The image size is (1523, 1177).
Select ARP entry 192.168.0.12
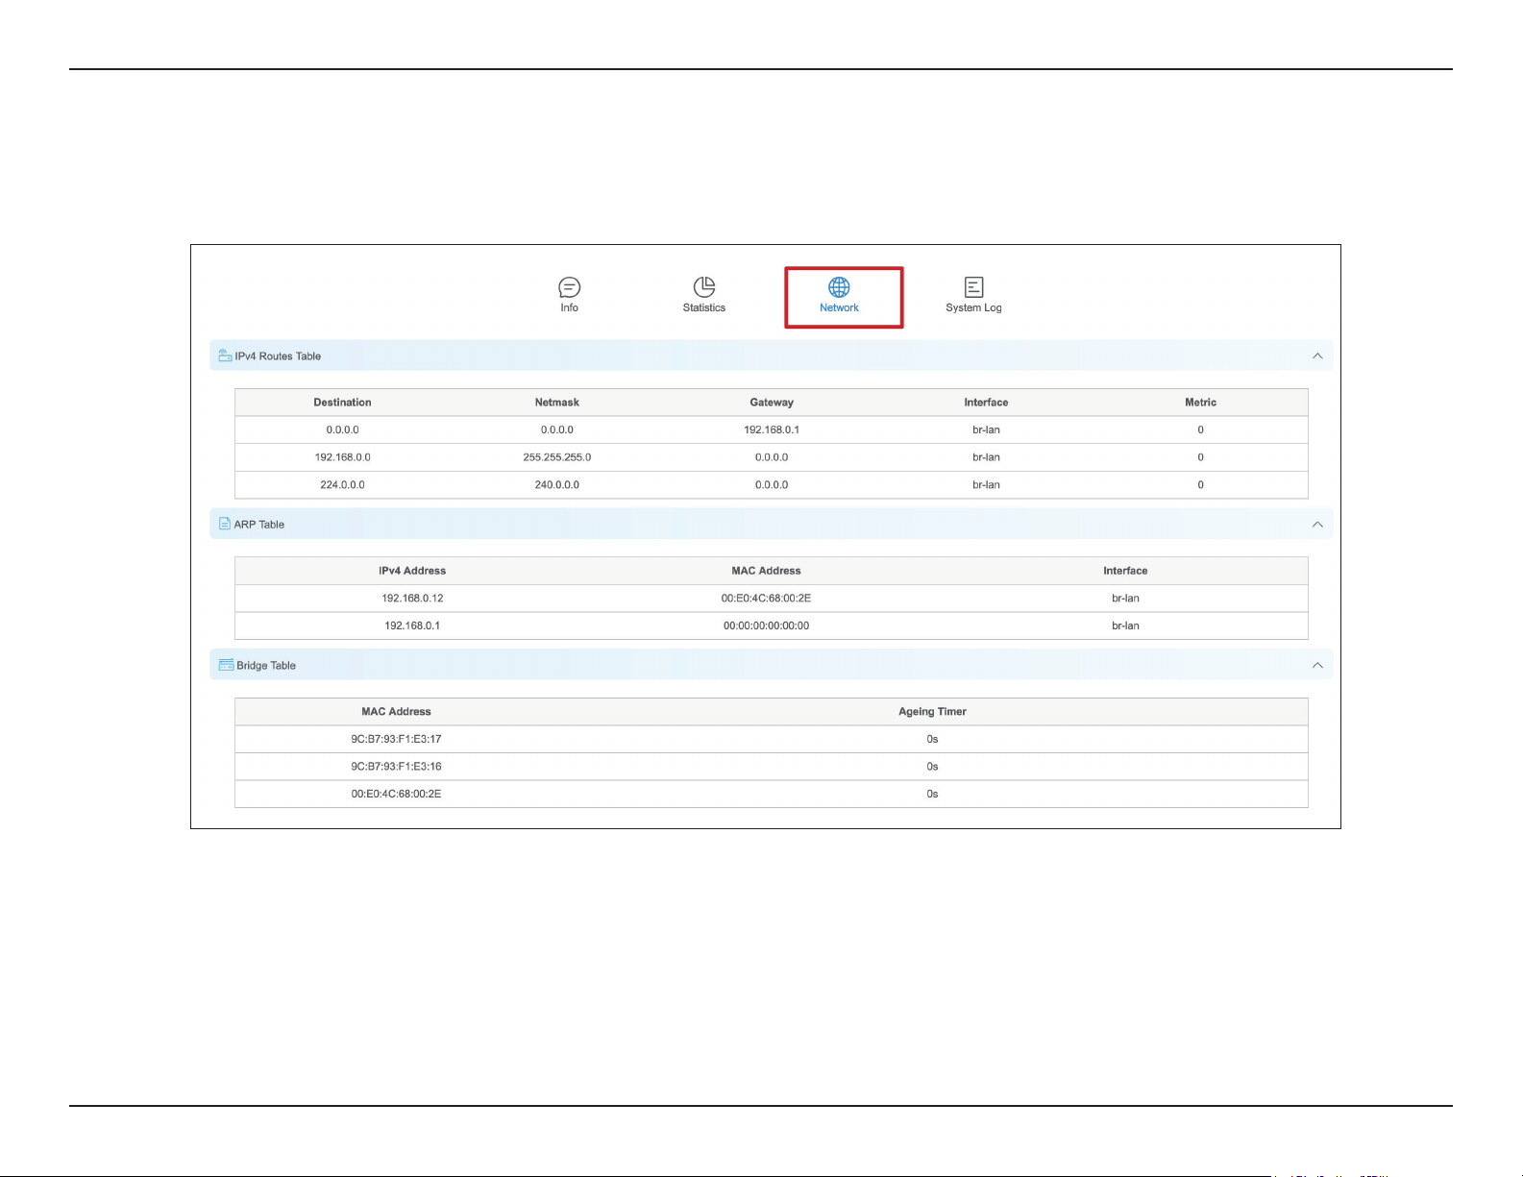coord(412,599)
